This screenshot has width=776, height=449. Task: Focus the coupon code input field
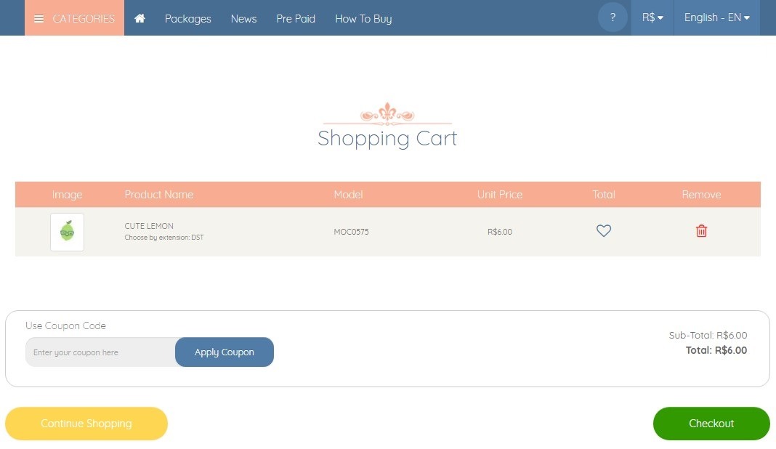pyautogui.click(x=100, y=352)
